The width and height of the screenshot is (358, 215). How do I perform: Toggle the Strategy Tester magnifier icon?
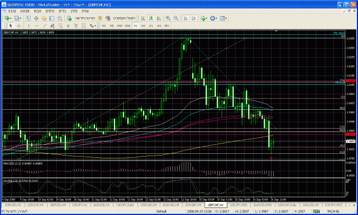[x=60, y=18]
